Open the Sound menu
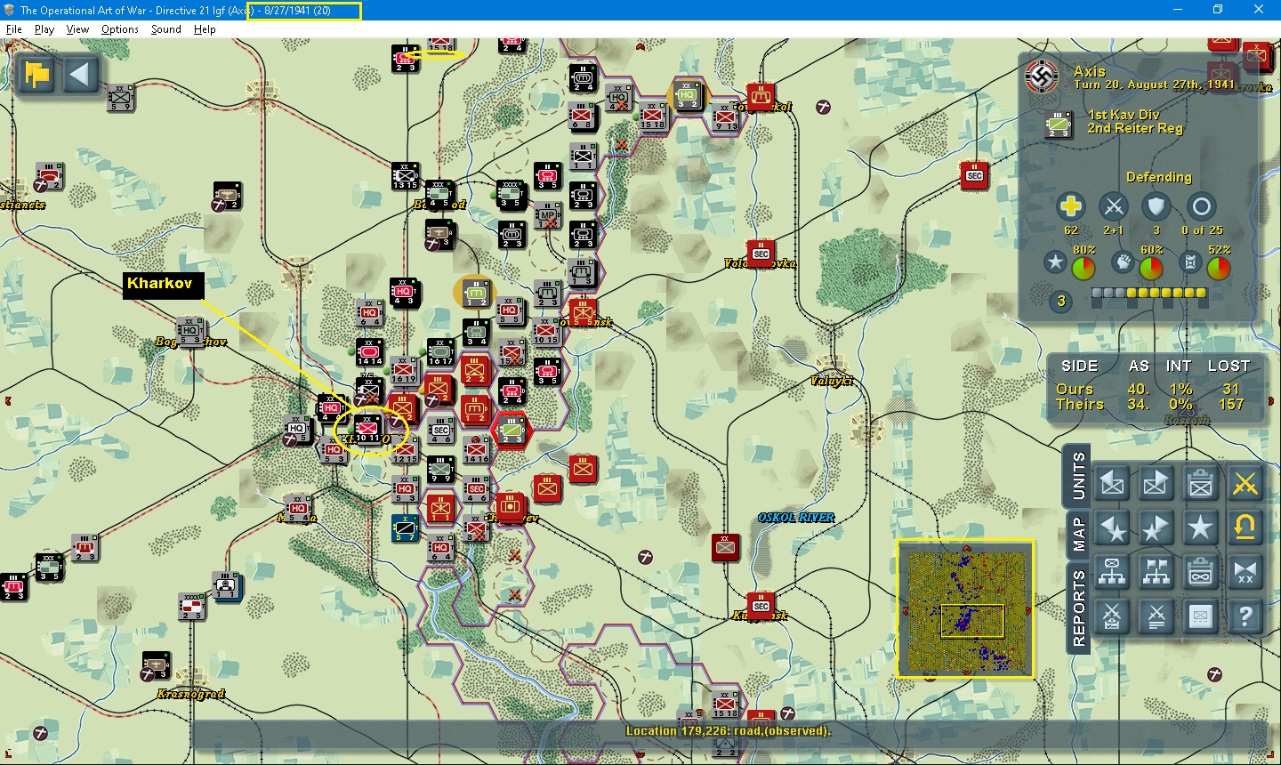The image size is (1281, 765). (165, 28)
